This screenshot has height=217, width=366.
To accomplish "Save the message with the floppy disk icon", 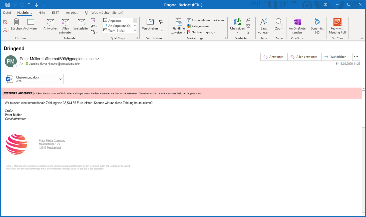I will (x=8, y=4).
